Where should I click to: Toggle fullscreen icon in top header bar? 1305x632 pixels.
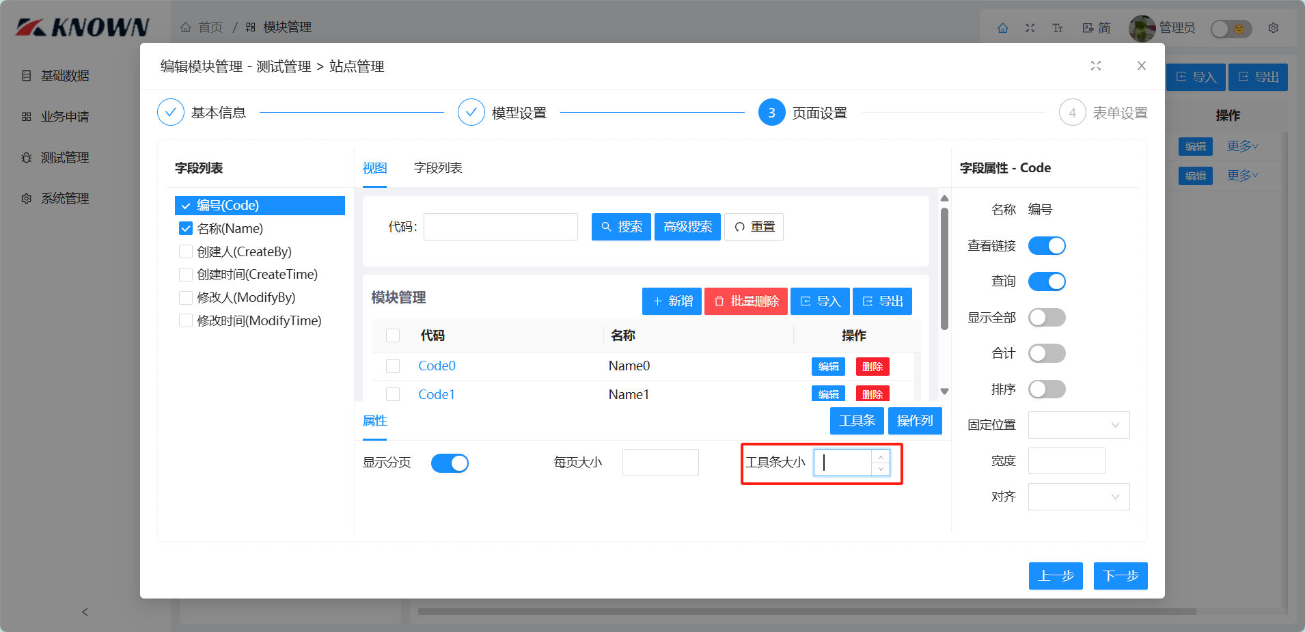pos(1030,28)
